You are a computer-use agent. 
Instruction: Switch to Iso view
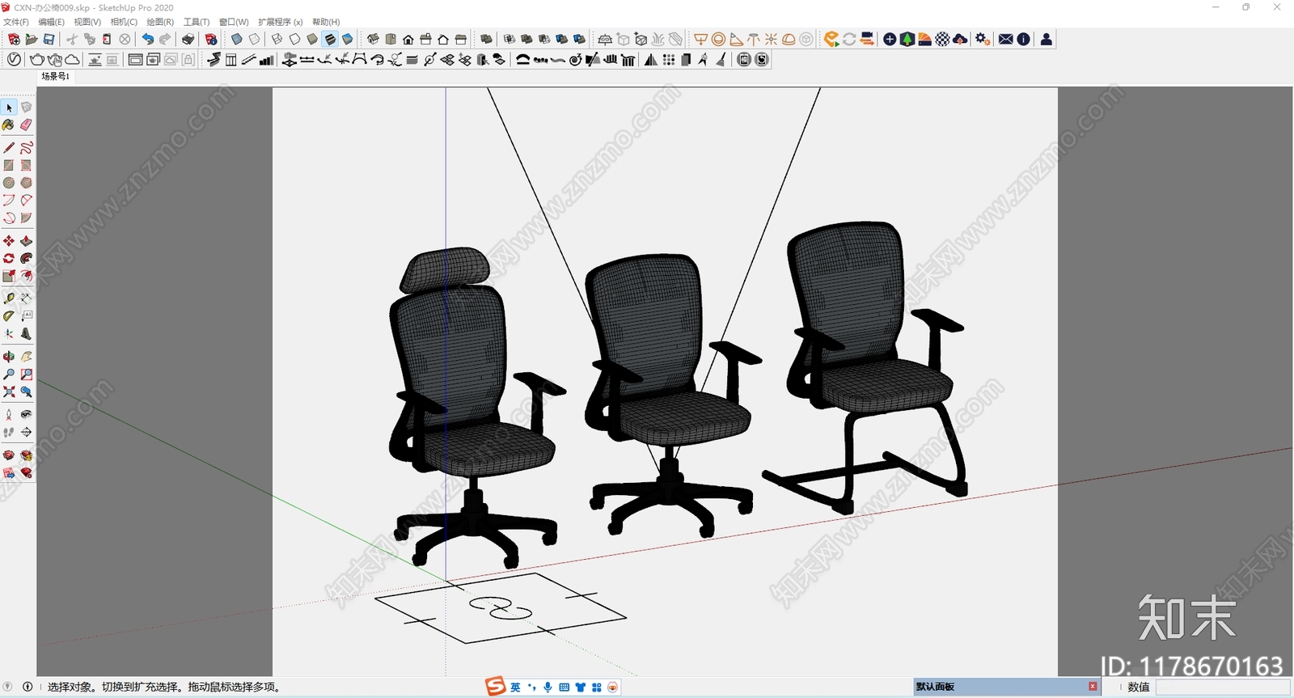(x=373, y=39)
